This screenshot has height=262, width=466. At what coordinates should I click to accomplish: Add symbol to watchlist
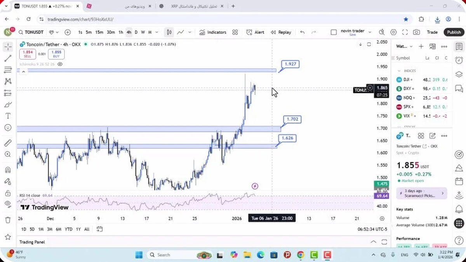click(421, 46)
